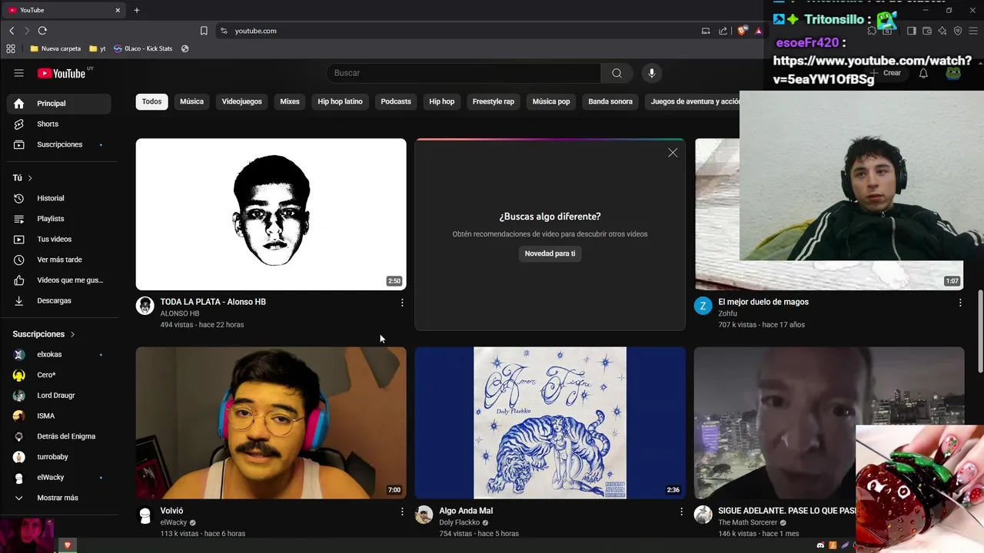Open Brave Leo AI sparkle icon
984x553 pixels.
tap(942, 31)
